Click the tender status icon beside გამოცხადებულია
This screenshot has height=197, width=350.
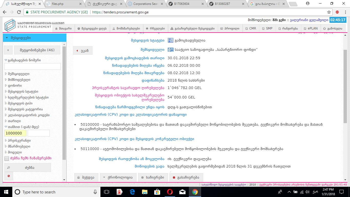pyautogui.click(x=170, y=40)
